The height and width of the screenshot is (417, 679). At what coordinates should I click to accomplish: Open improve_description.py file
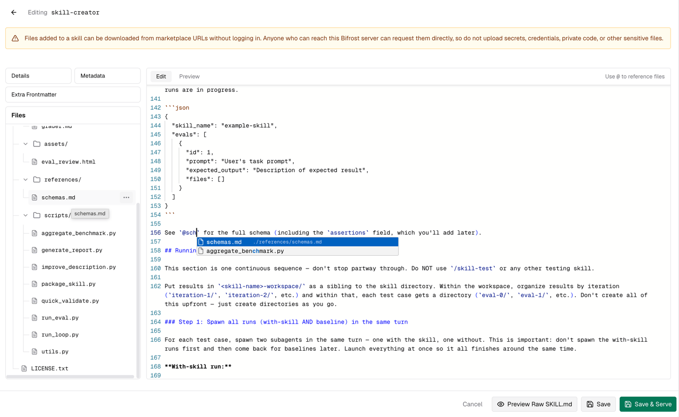point(79,267)
